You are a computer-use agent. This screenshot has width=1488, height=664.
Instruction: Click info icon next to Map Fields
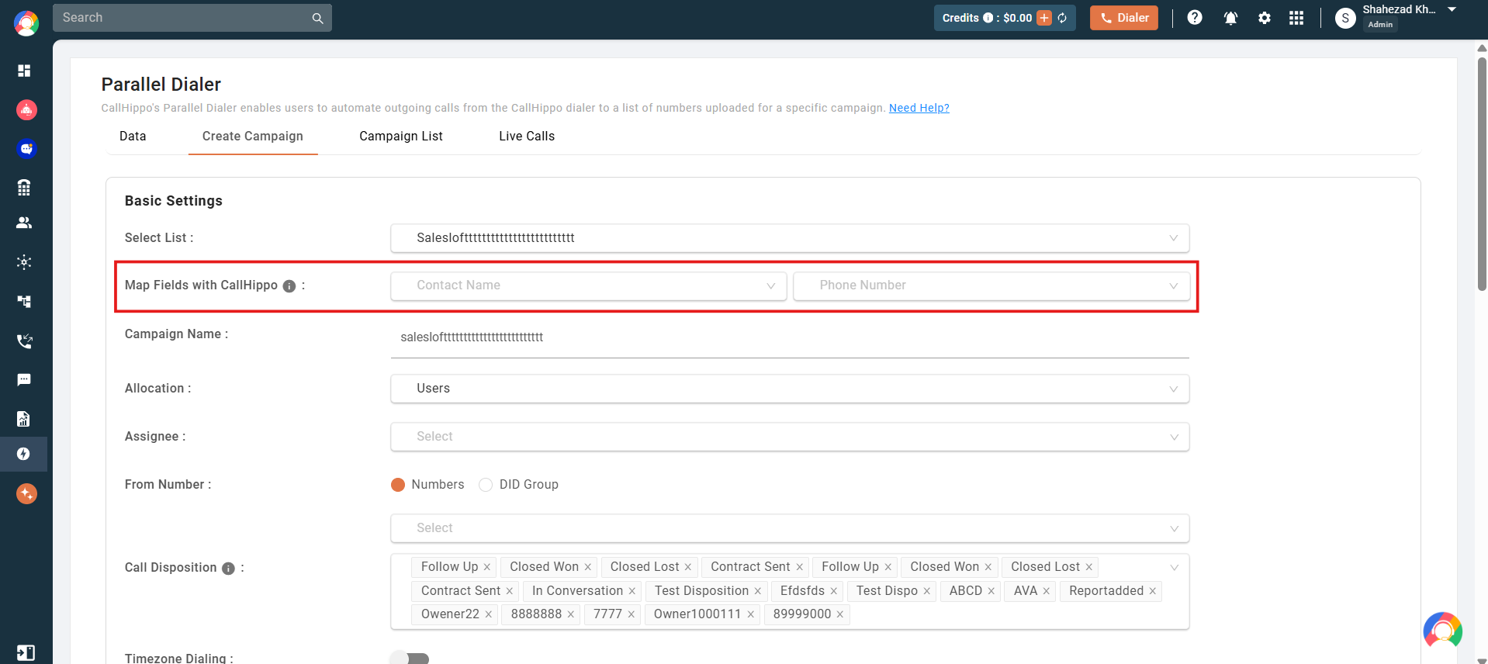point(289,286)
